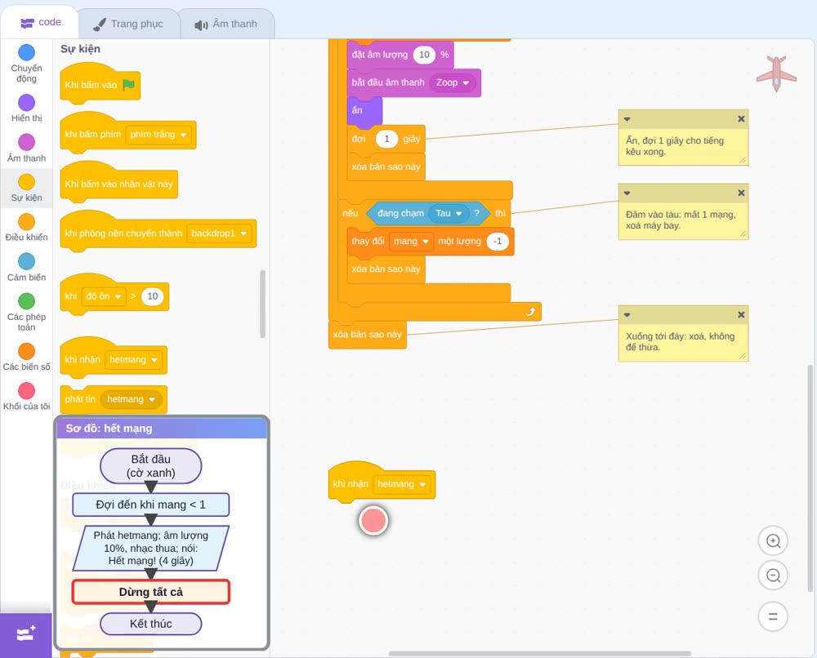Close the 'Ẩn, đợi 1 giây' comment
The height and width of the screenshot is (658, 817).
[741, 119]
